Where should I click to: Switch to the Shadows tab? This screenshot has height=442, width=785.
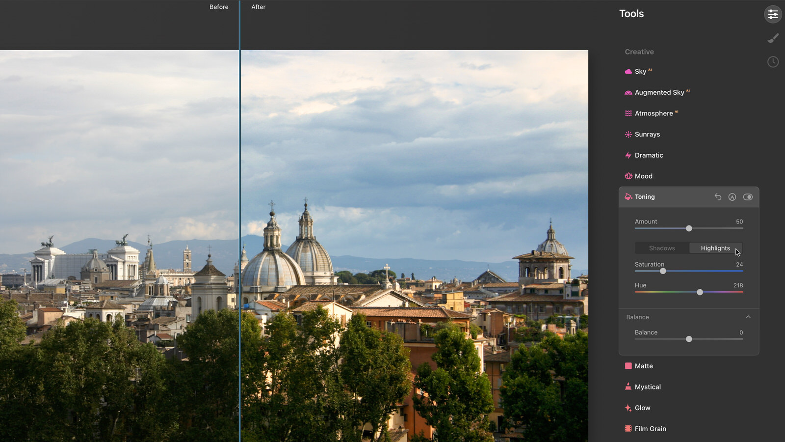[662, 248]
